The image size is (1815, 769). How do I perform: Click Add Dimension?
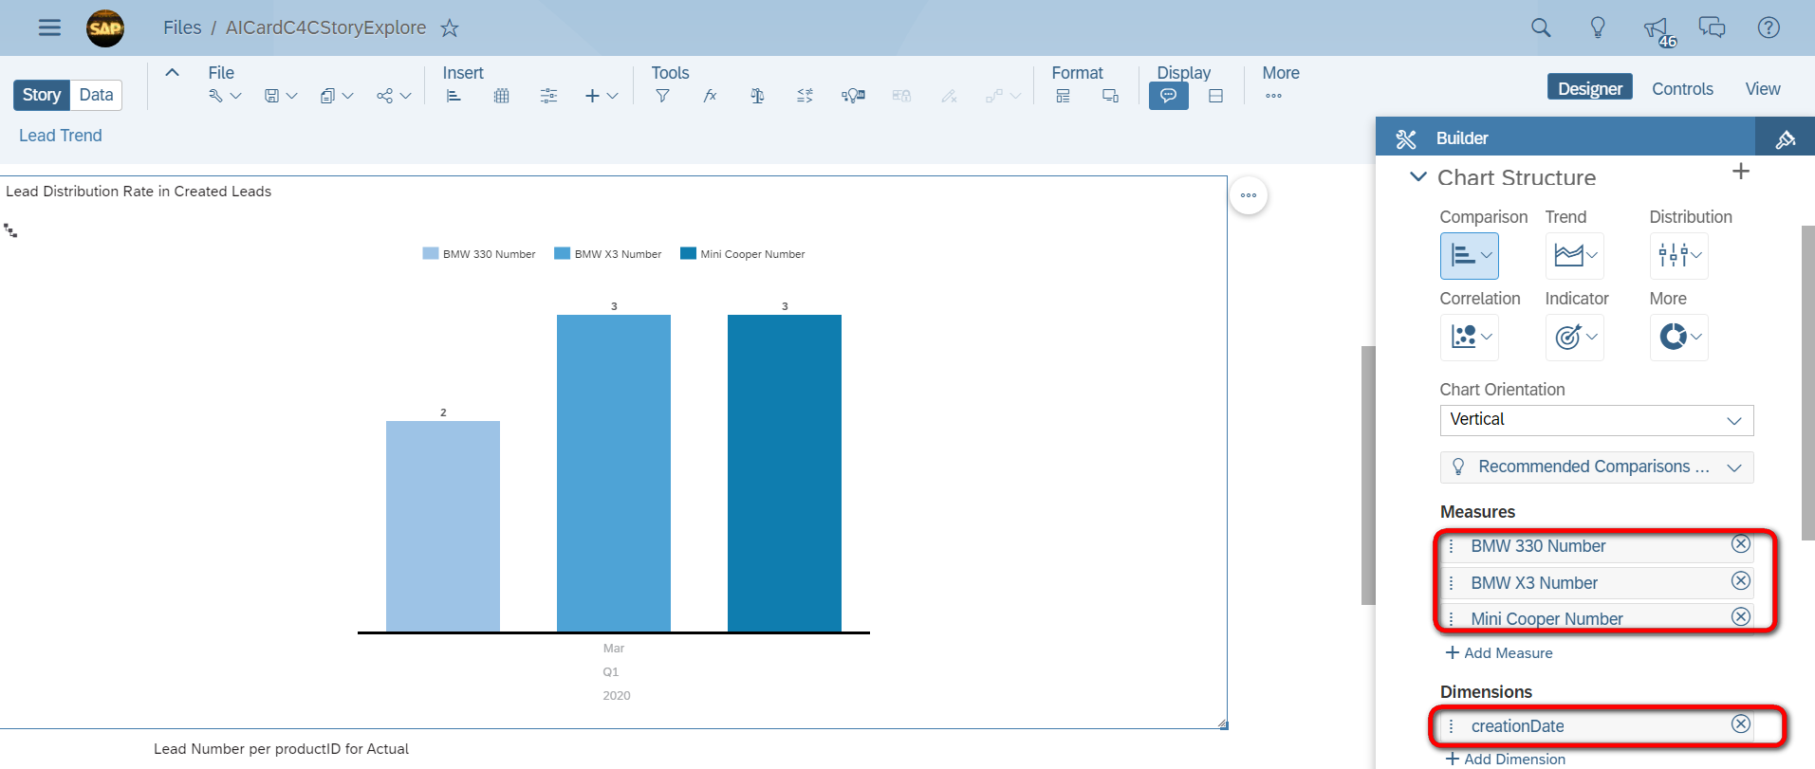point(1506,760)
